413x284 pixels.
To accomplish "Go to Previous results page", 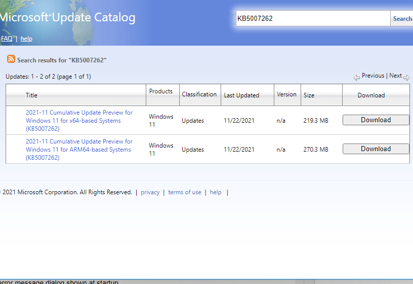I will pyautogui.click(x=373, y=76).
